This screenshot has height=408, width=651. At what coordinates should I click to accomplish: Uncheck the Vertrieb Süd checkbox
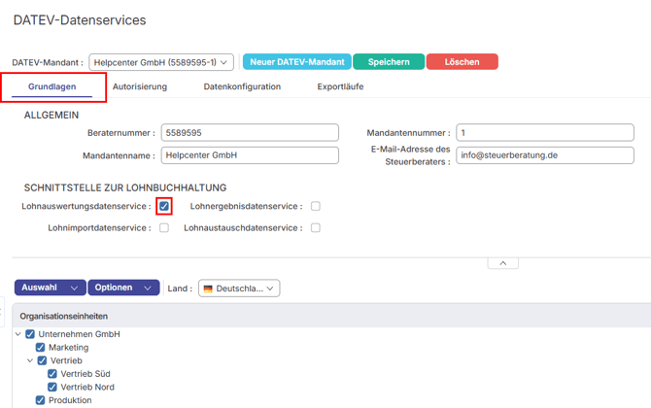coord(52,374)
